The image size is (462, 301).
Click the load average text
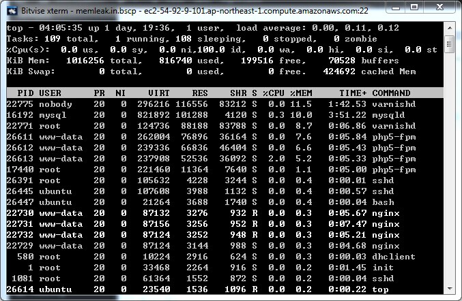point(317,28)
